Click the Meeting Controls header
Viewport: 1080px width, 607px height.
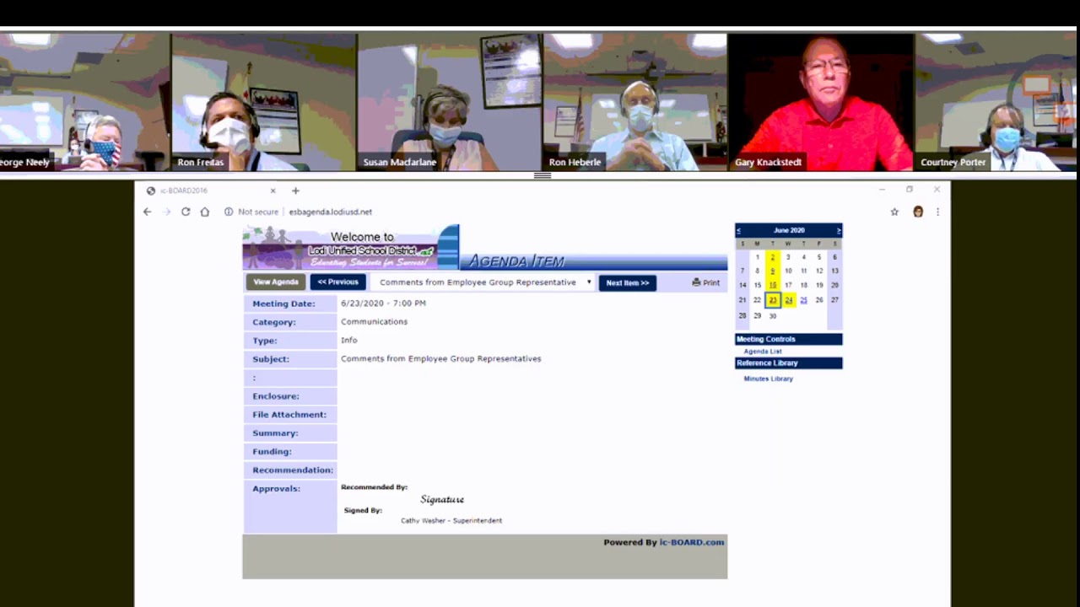[788, 339]
